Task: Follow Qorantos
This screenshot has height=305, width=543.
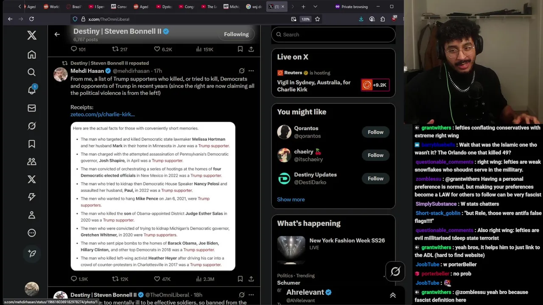Action: pyautogui.click(x=375, y=132)
